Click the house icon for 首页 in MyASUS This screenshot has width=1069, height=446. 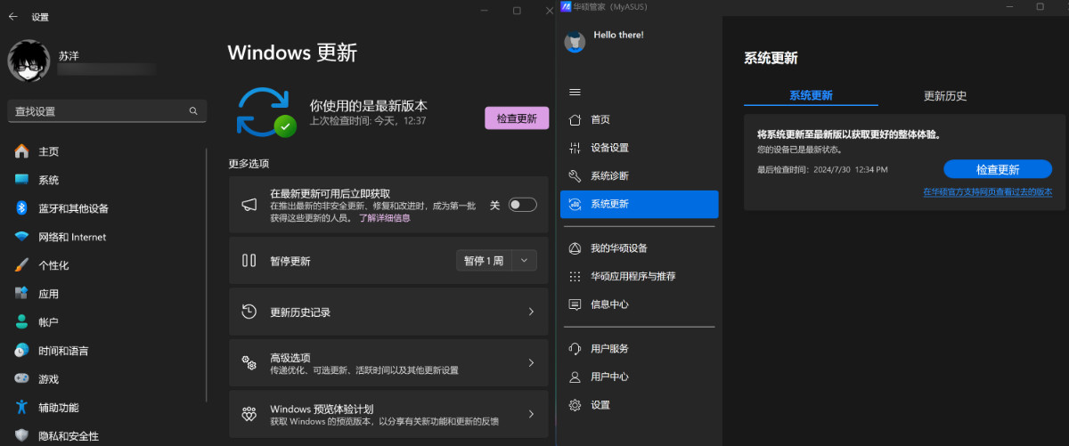(575, 119)
